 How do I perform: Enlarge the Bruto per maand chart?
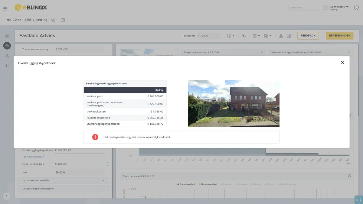[x=349, y=176]
